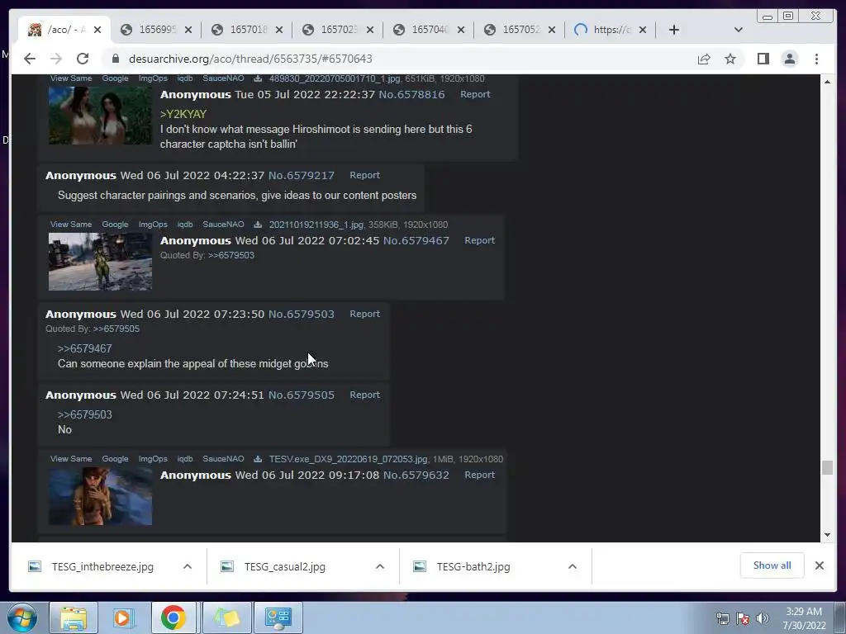
Task: Click the page scrollbar down arrow
Action: point(828,535)
